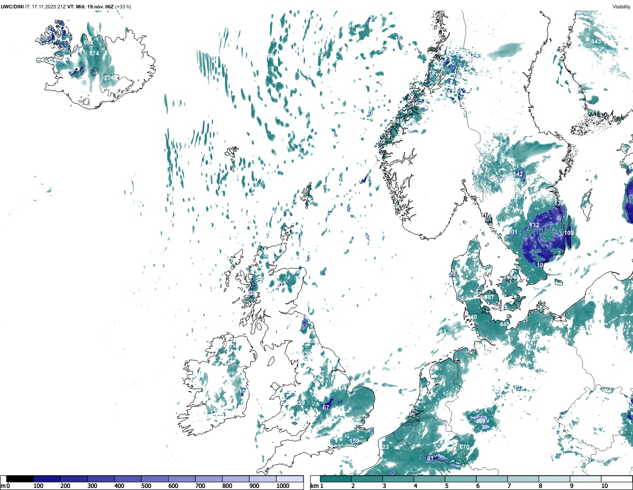Click the '500' label on the metre legend
Viewport: 633px width, 490px height.
(146, 486)
